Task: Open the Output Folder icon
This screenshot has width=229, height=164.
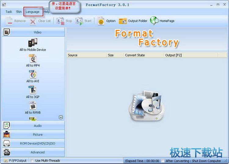Action: (x=122, y=21)
